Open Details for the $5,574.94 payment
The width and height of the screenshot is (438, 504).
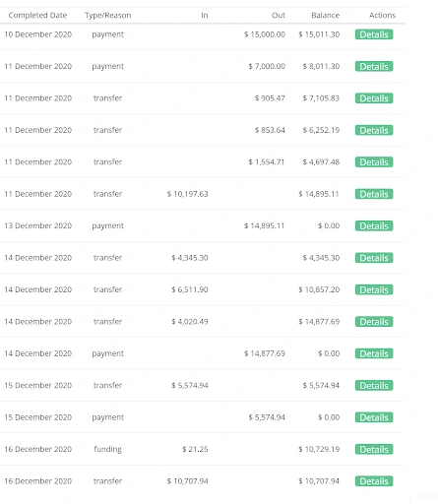pyautogui.click(x=374, y=417)
